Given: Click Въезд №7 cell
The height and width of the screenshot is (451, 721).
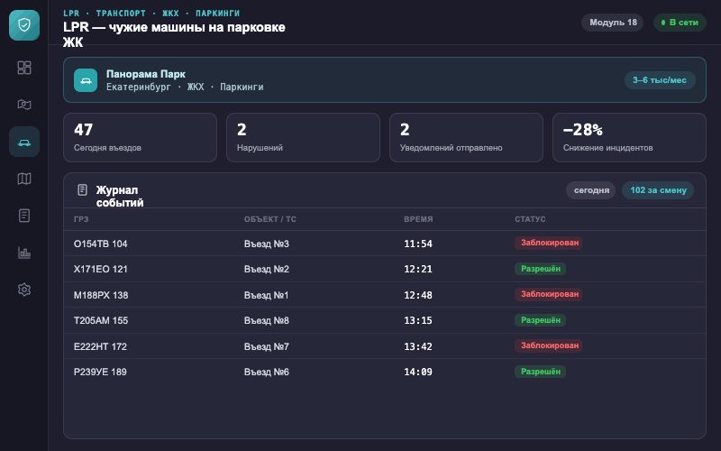Looking at the screenshot, I should 266,346.
